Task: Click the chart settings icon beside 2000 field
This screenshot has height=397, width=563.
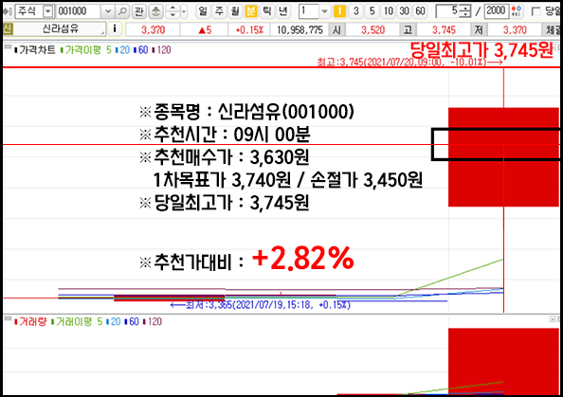Action: point(518,11)
